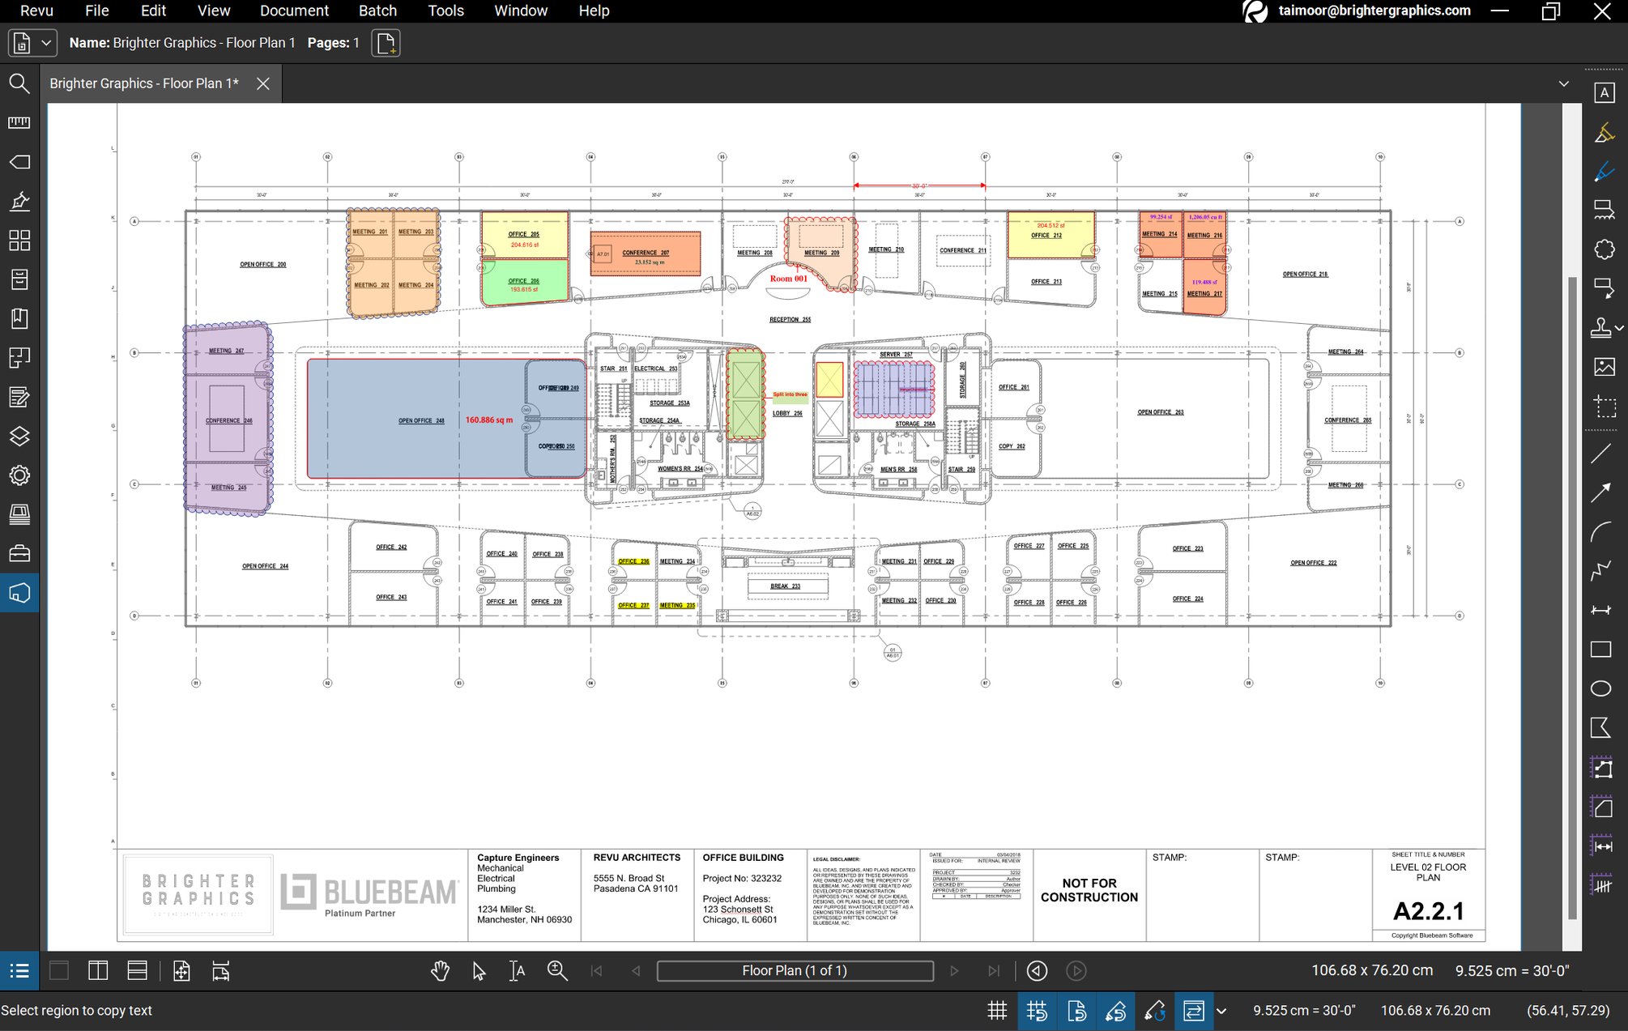Select the Cloud markup tool
1628x1031 pixels.
(1605, 249)
